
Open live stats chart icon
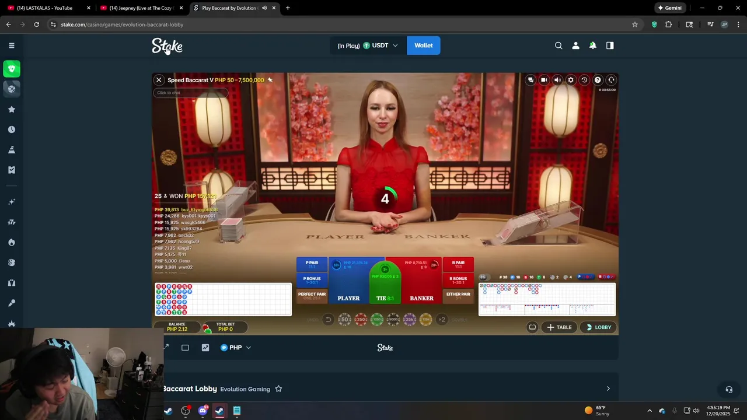[x=205, y=348]
